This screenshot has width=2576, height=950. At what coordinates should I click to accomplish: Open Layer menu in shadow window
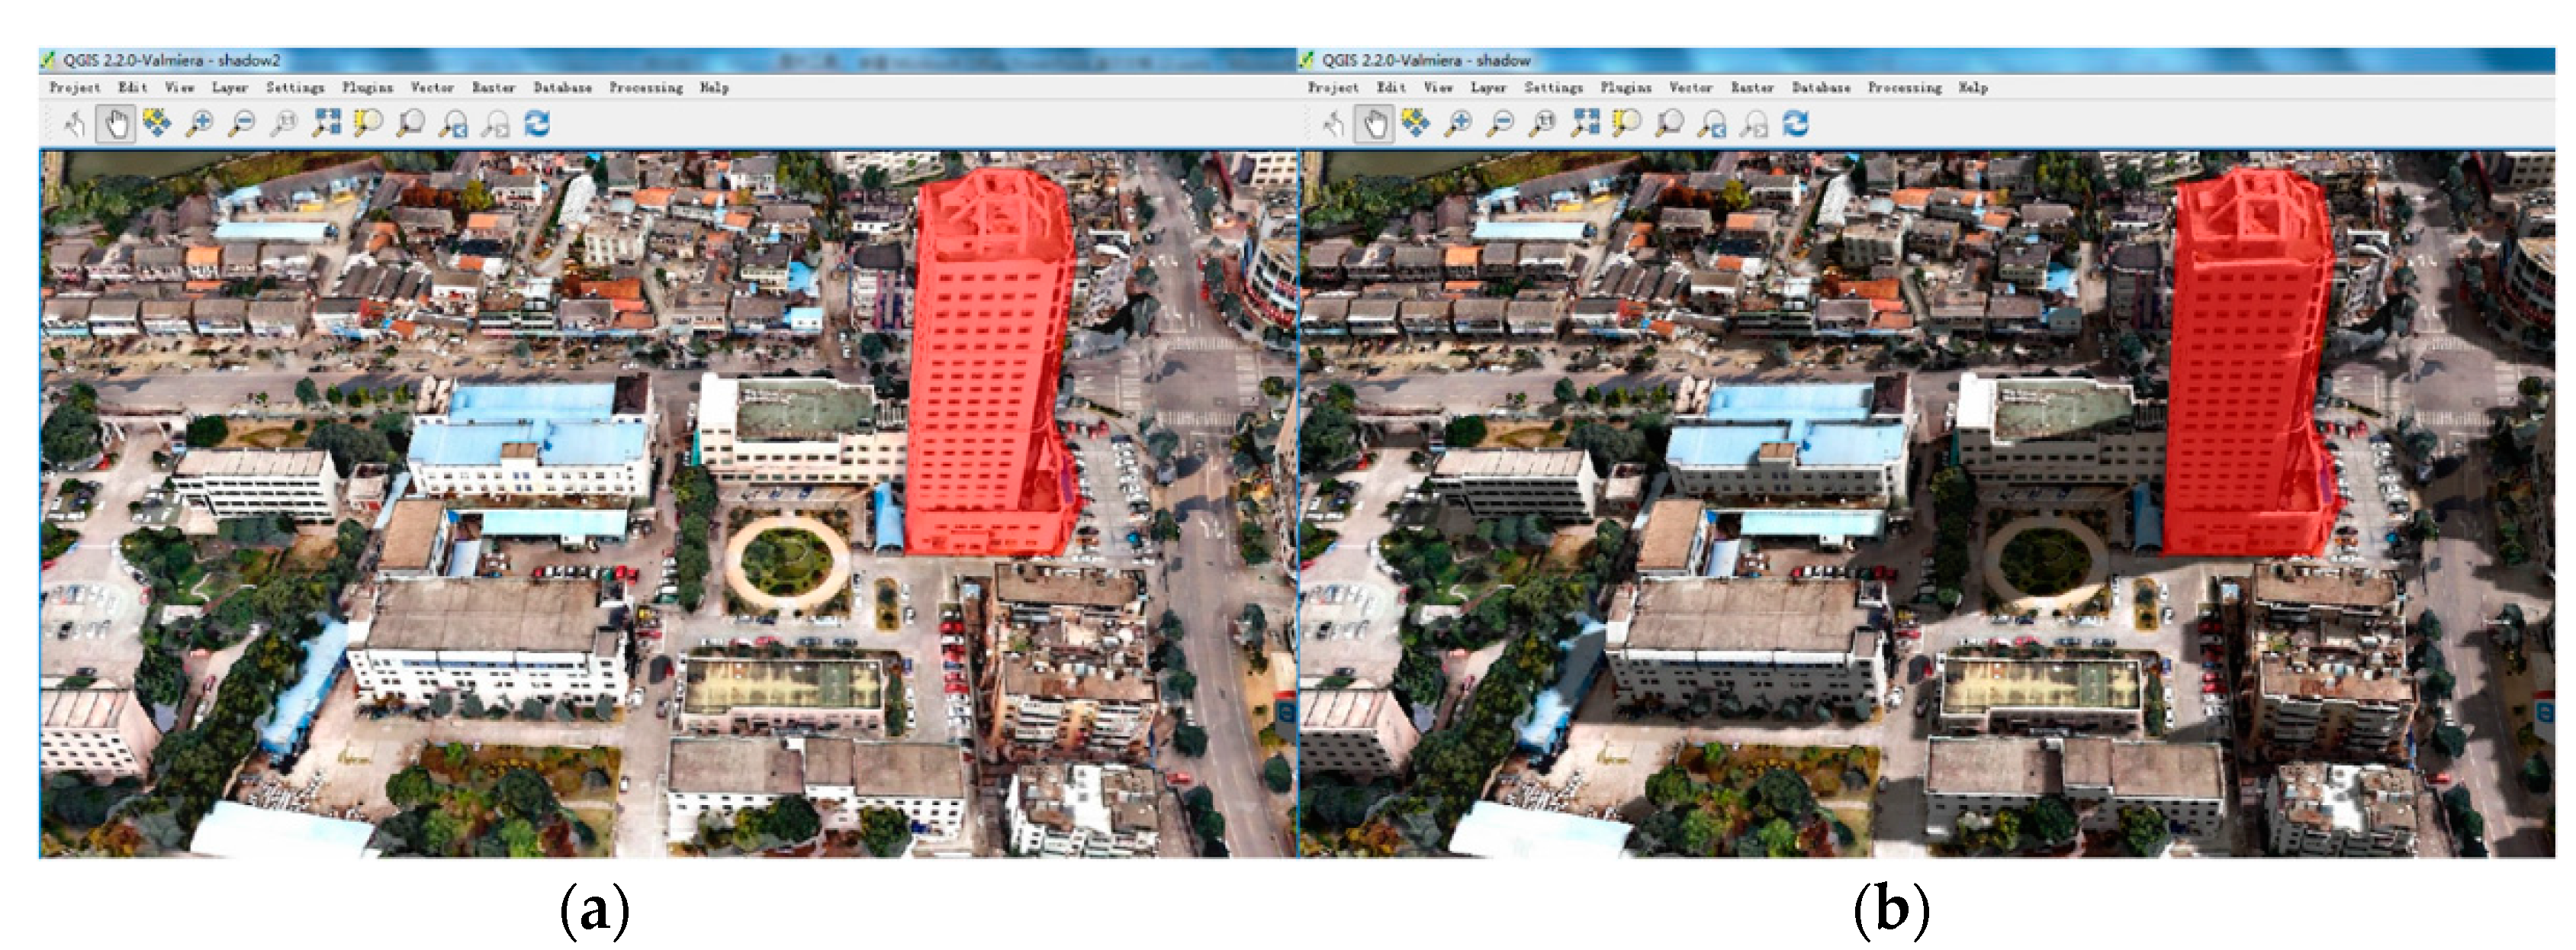(1488, 88)
